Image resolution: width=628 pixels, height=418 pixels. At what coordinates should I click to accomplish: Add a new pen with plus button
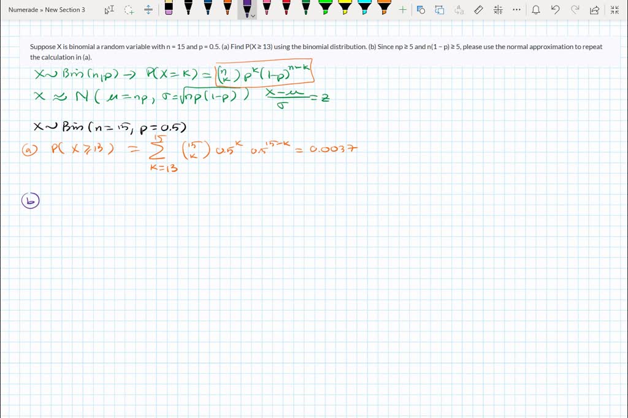(x=402, y=10)
